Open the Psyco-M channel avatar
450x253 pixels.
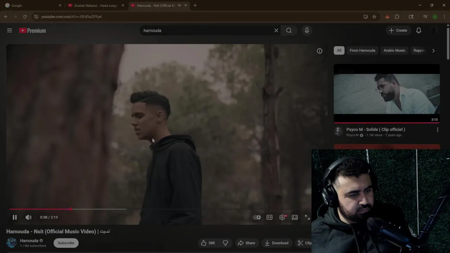coord(338,131)
